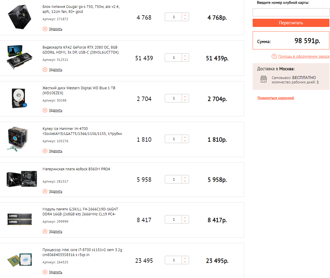Click the remove icon for KFA2 RTX 2080
Image resolution: width=330 pixels, height=278 pixels.
pos(45,70)
